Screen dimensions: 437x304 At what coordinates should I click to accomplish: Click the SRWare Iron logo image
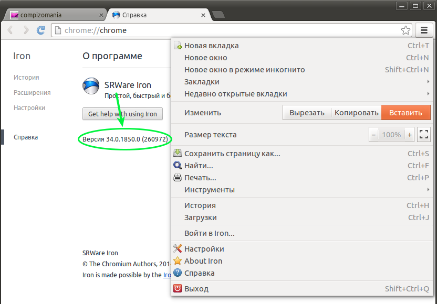coord(91,86)
